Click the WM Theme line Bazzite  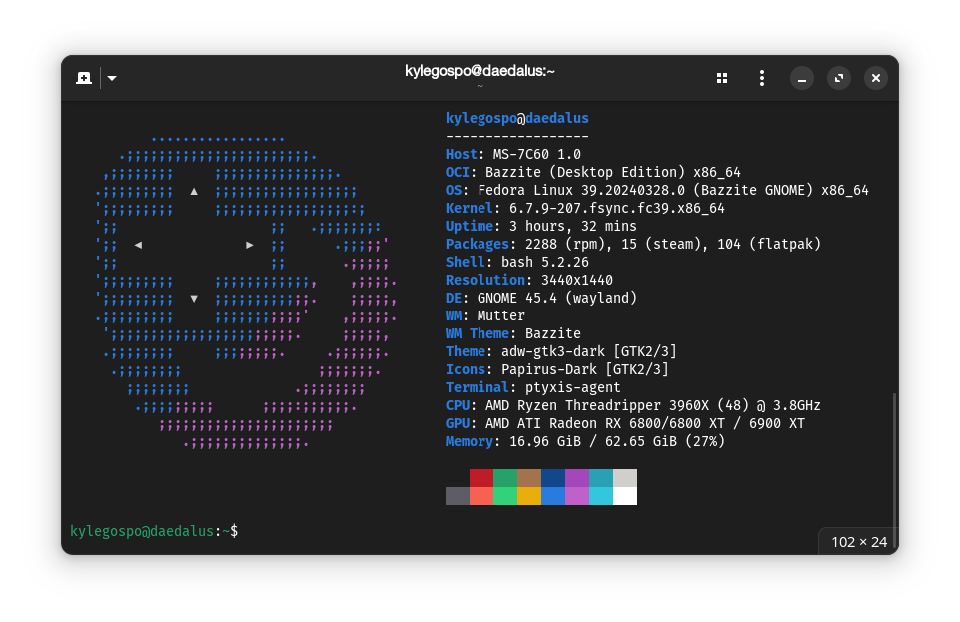point(513,333)
